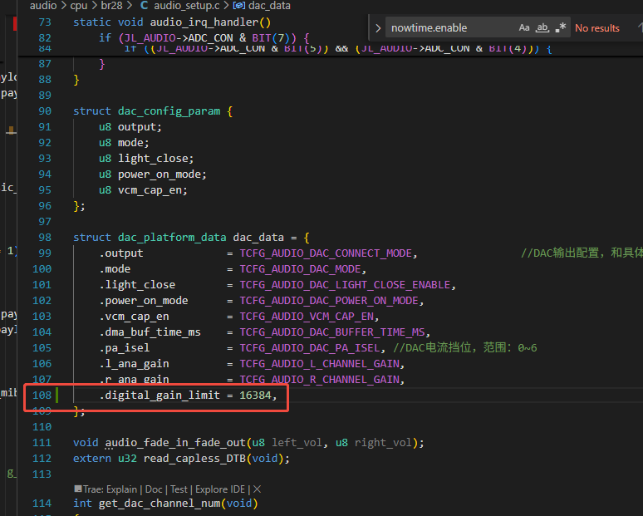Click the modified-line green gutter marker
Viewport: 643px width, 516px height.
56,396
